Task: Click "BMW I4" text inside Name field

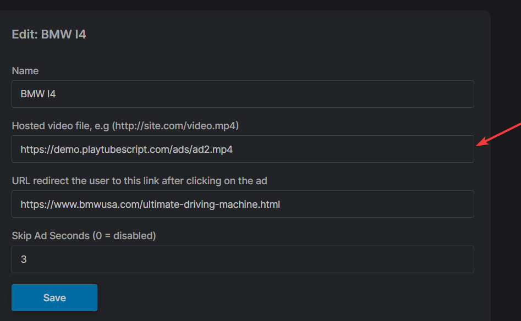Action: (x=38, y=94)
